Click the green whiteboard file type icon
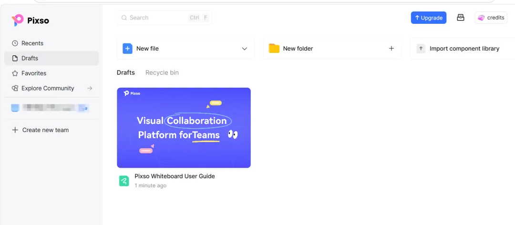This screenshot has height=225, width=515. coord(124,181)
